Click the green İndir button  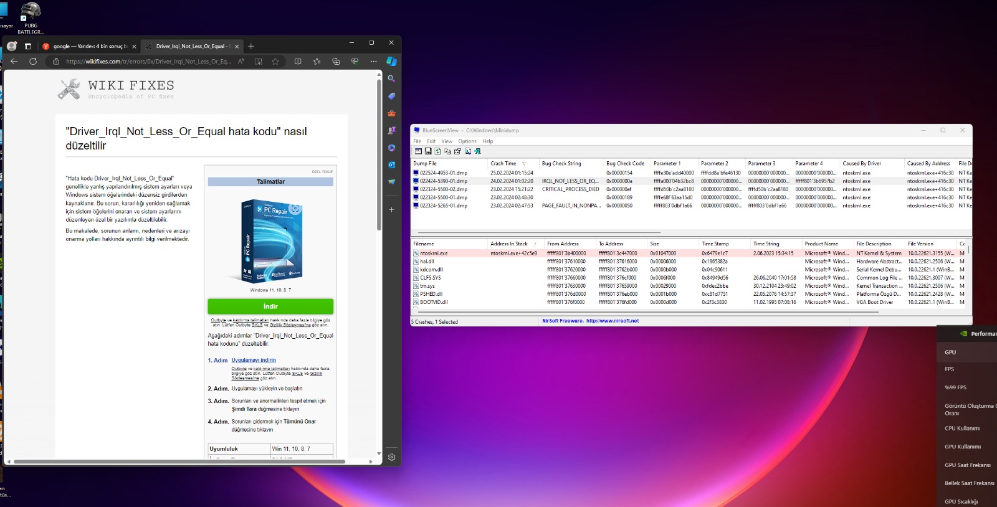[x=270, y=306]
